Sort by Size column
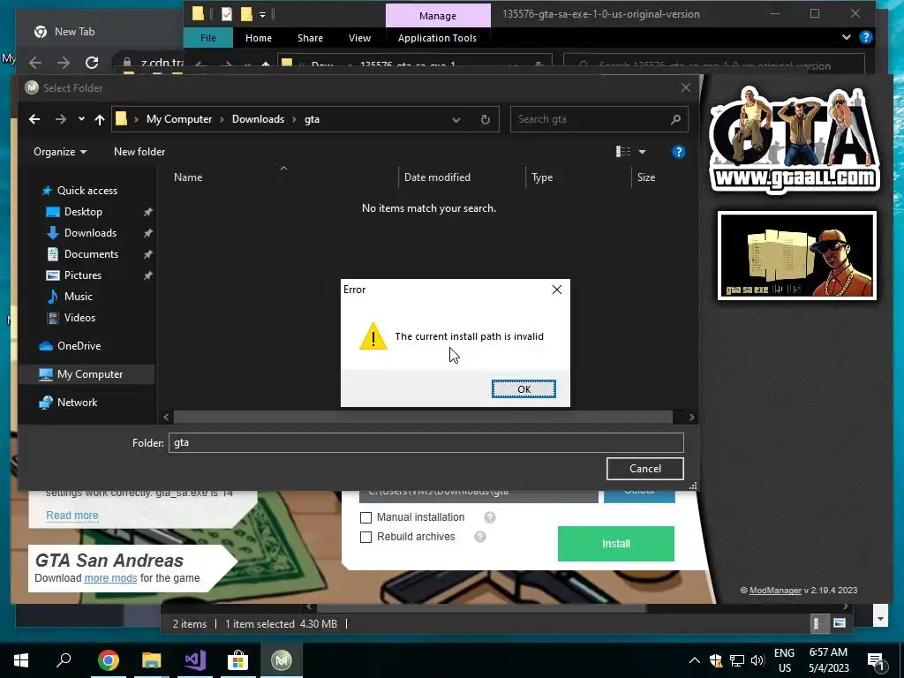Viewport: 904px width, 678px height. 645,177
